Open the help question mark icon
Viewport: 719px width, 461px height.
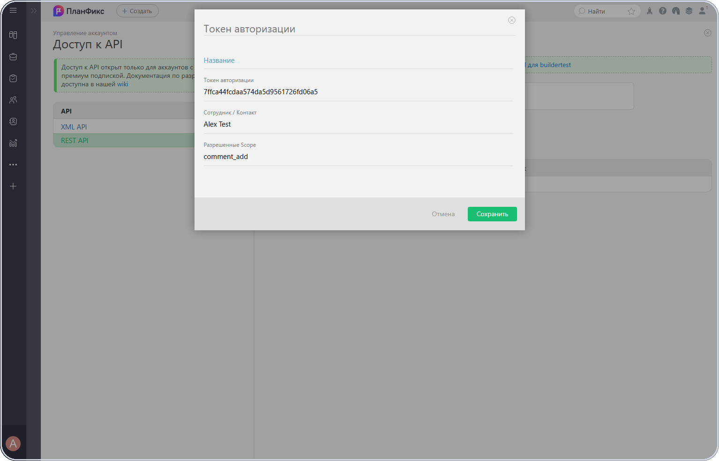tap(663, 11)
